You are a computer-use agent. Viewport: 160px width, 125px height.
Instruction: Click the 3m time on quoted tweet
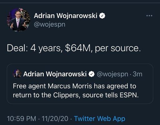click(x=137, y=74)
